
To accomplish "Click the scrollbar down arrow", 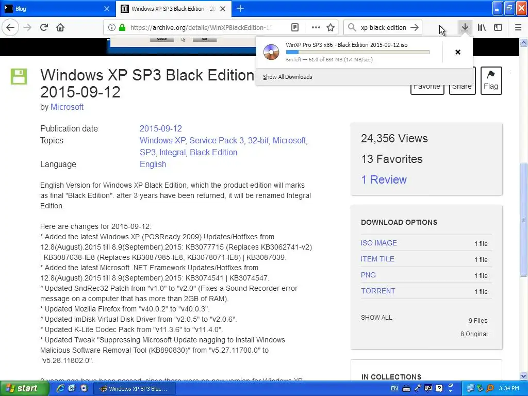I will (x=524, y=376).
